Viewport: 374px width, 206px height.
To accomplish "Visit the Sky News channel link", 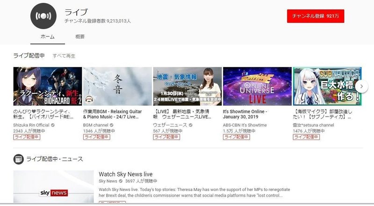I will click(108, 181).
